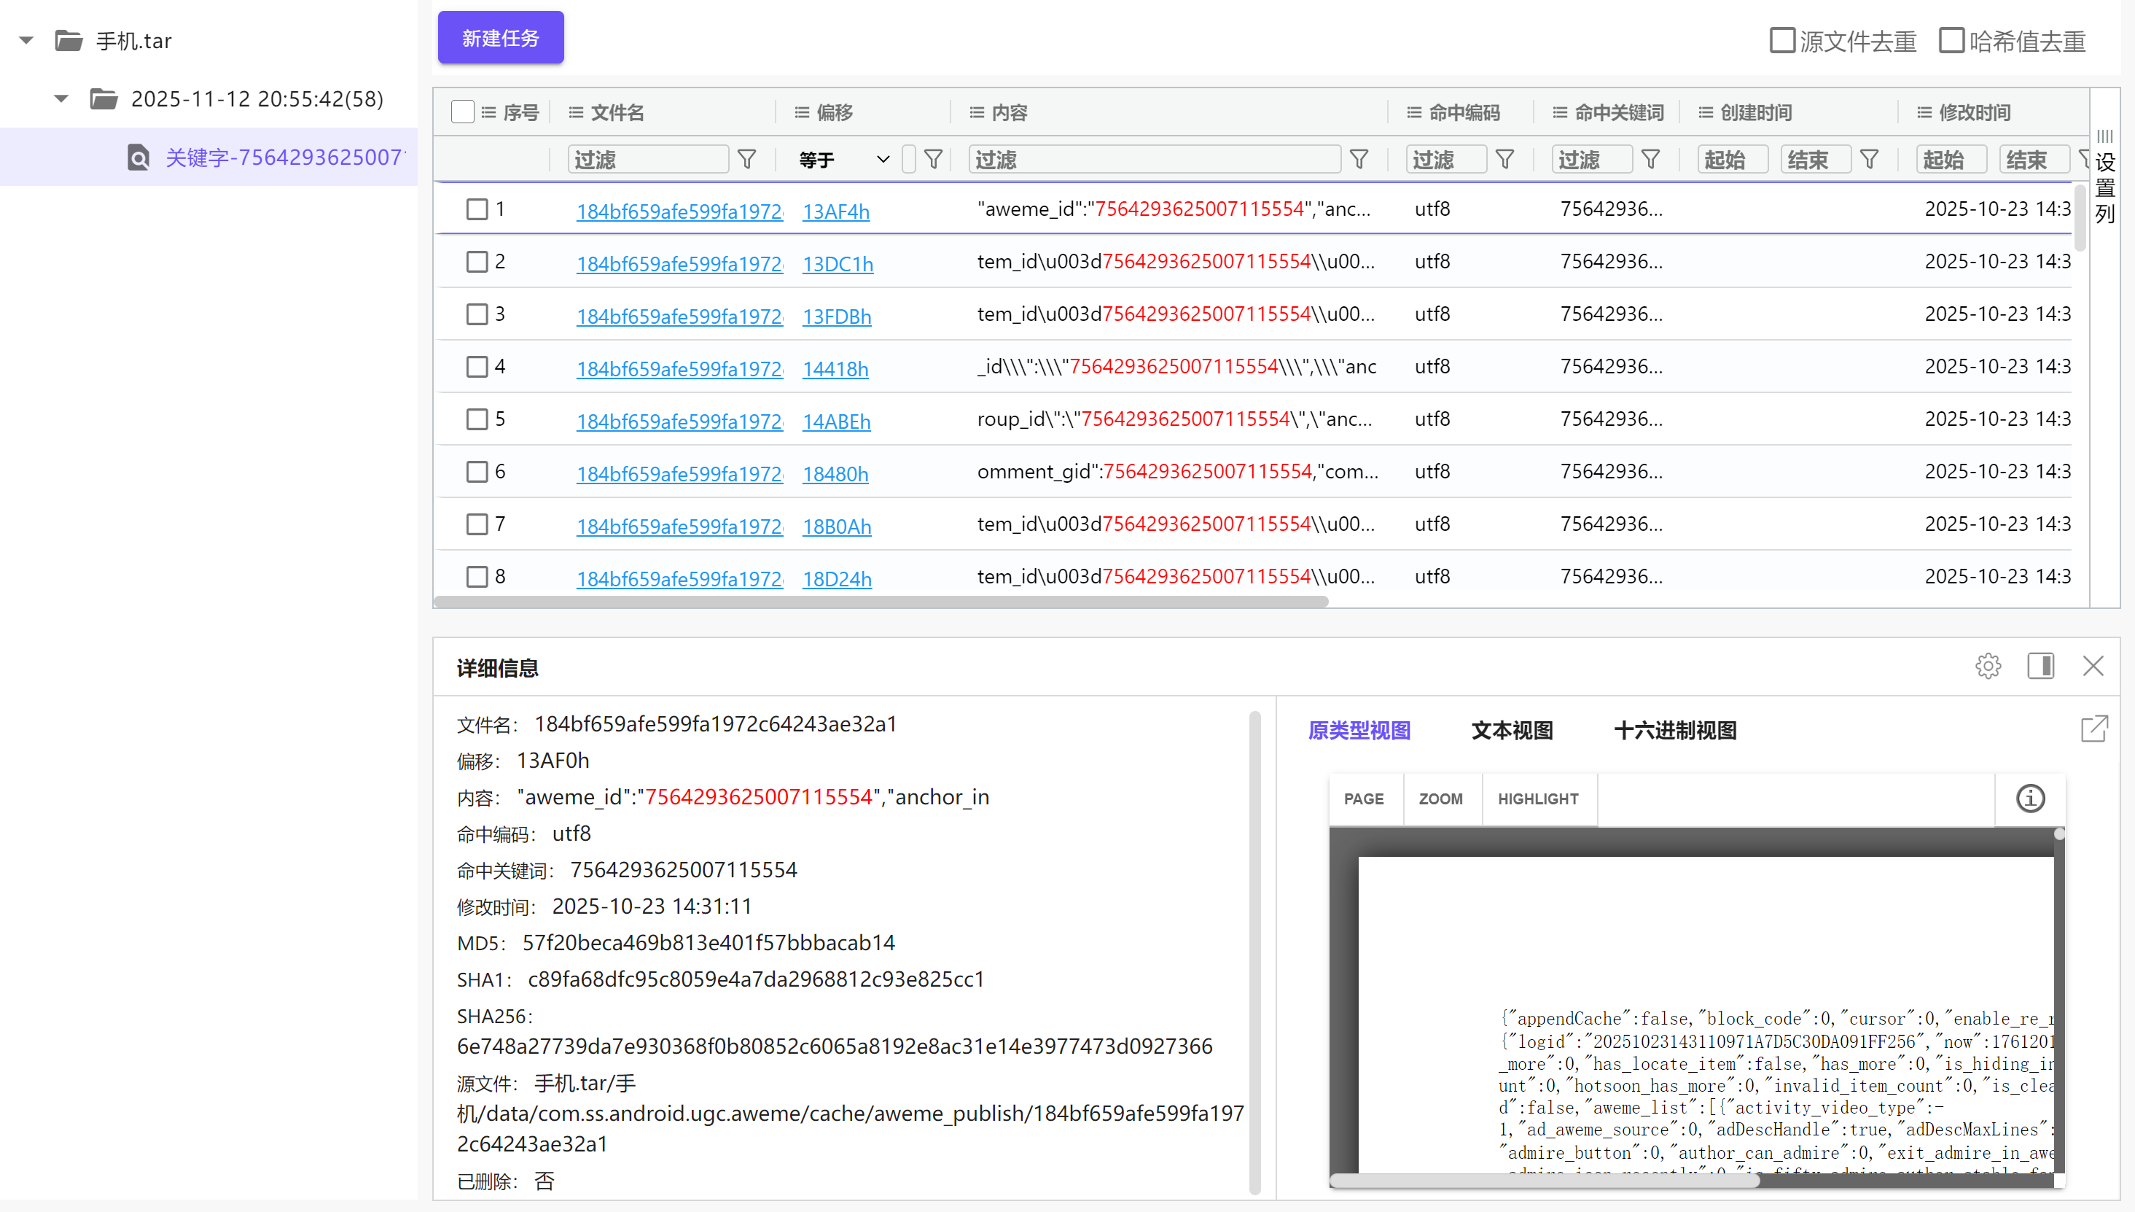The image size is (2135, 1212).
Task: Click the viewer info icon
Action: 2030,799
